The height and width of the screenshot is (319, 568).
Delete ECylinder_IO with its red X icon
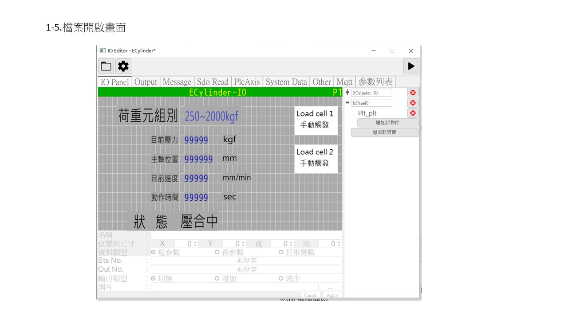point(413,93)
